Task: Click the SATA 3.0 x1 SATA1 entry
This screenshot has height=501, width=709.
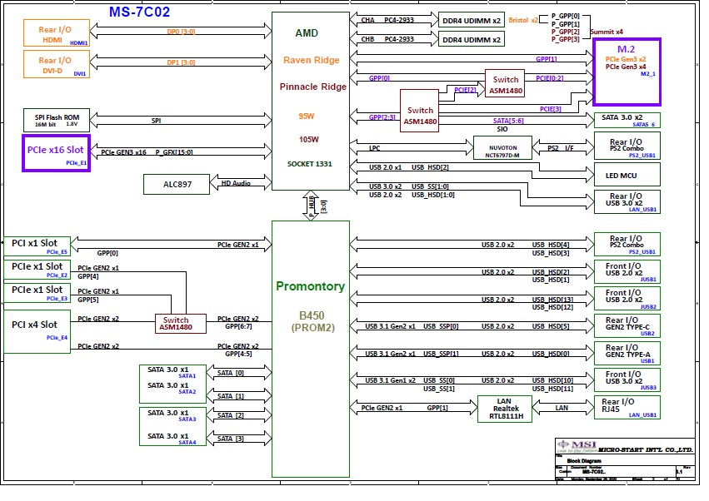Action: [x=172, y=372]
